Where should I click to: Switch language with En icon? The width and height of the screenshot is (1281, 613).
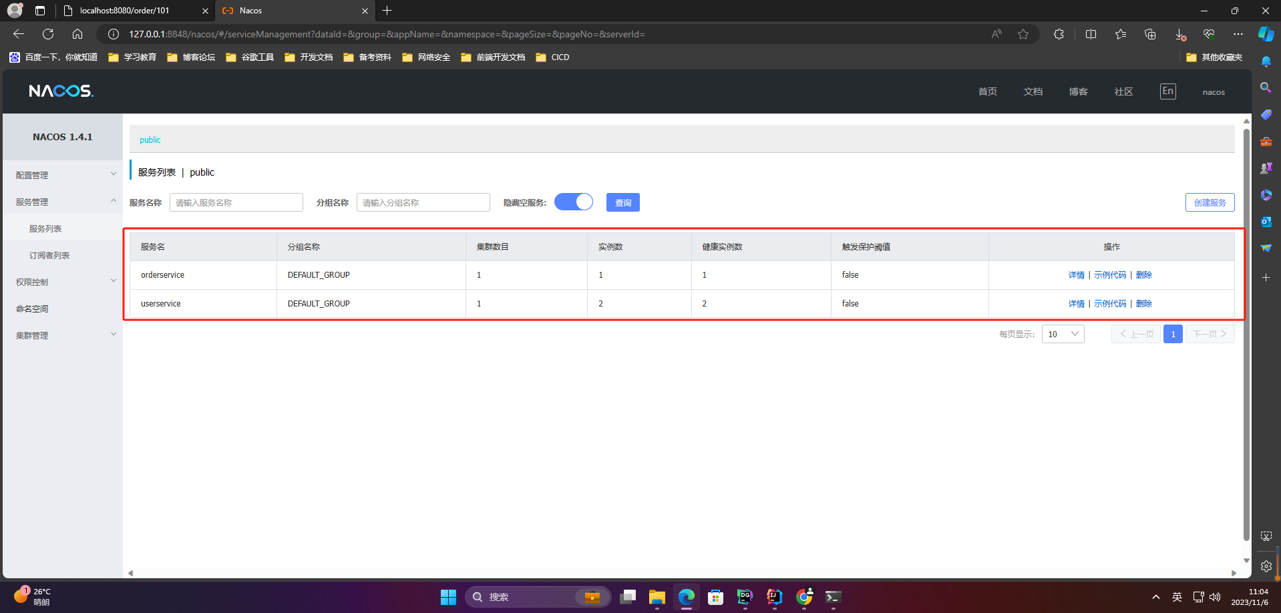(1167, 91)
